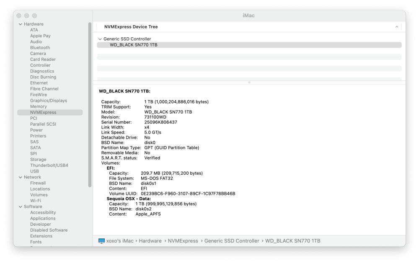Select Bluetooth in the sidebar
Screen dimensions: 419x263
pos(40,47)
